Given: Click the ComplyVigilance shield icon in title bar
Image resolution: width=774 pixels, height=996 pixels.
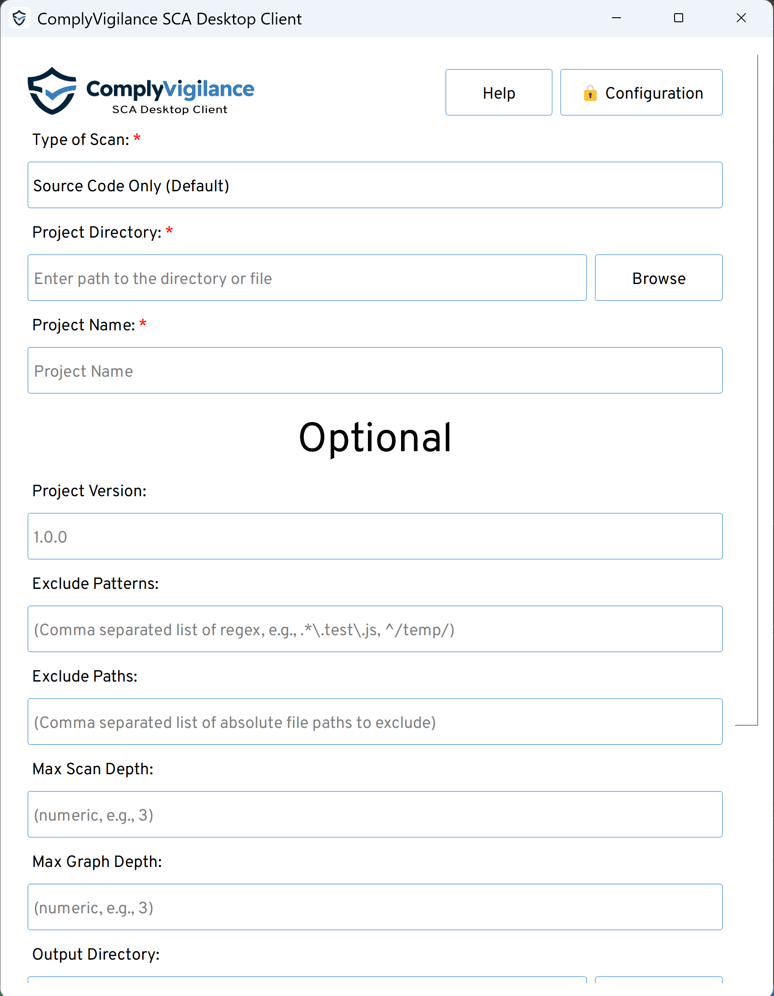Looking at the screenshot, I should (x=19, y=19).
